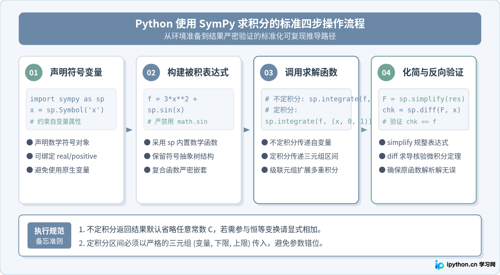Screen dimensions: 500x275
Task: Click the bullet diff 求导核验微积分定理
Action: (x=420, y=156)
